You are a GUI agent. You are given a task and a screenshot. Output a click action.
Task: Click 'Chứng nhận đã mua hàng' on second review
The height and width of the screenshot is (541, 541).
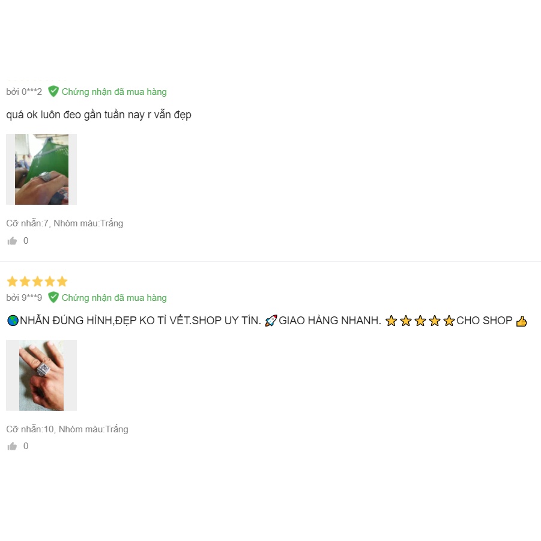pos(114,297)
